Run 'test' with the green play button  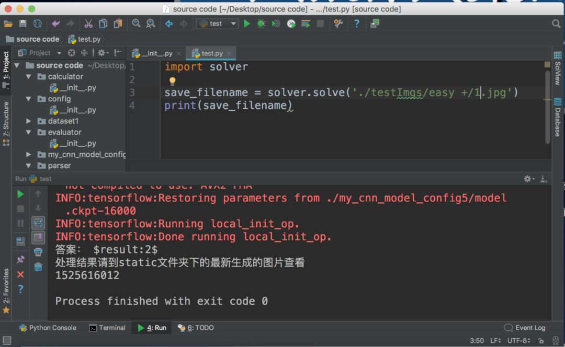click(247, 24)
